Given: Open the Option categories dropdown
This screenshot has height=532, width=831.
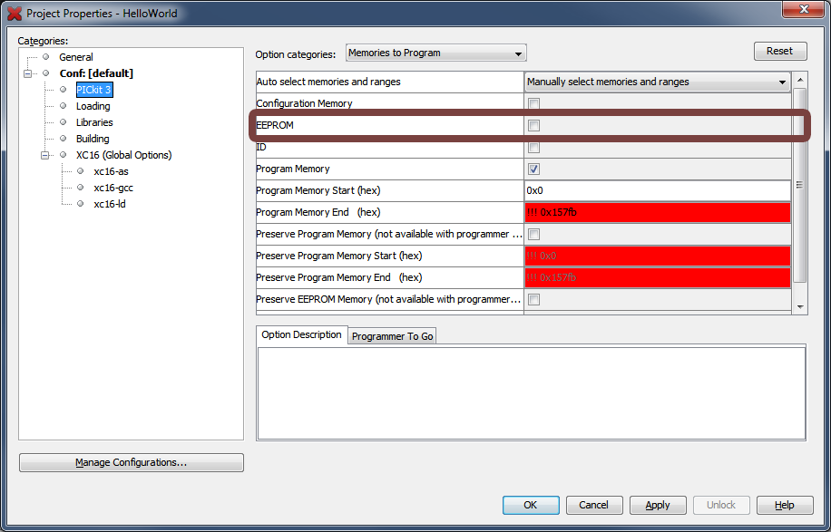Looking at the screenshot, I should click(435, 53).
